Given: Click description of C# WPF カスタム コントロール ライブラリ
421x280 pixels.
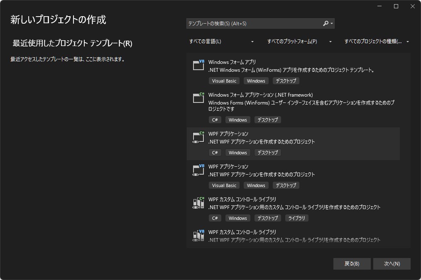Looking at the screenshot, I should point(294,207).
